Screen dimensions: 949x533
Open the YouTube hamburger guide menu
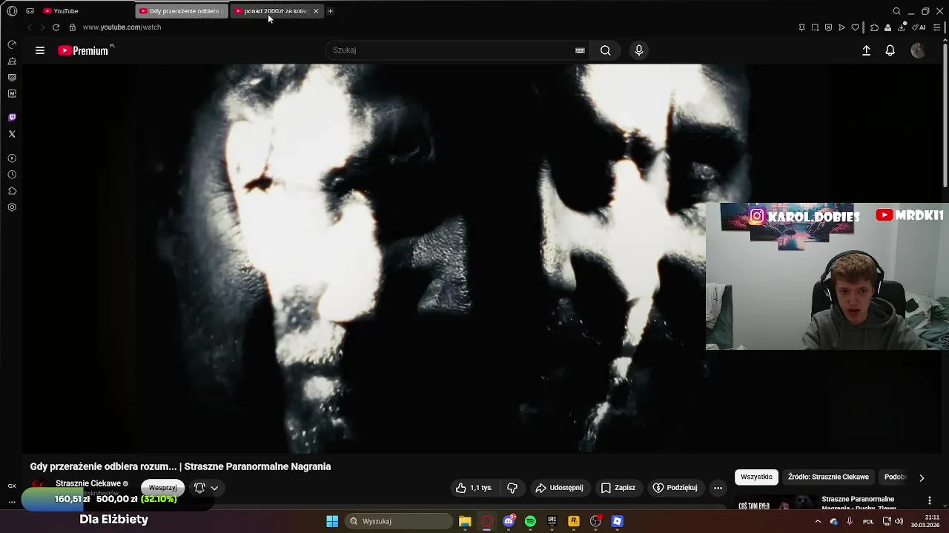[40, 50]
